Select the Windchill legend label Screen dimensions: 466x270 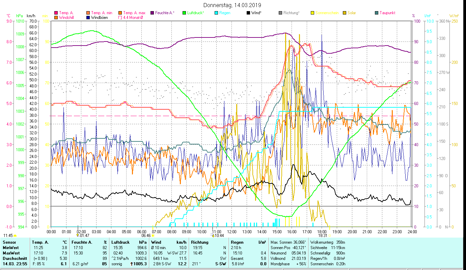pos(66,17)
